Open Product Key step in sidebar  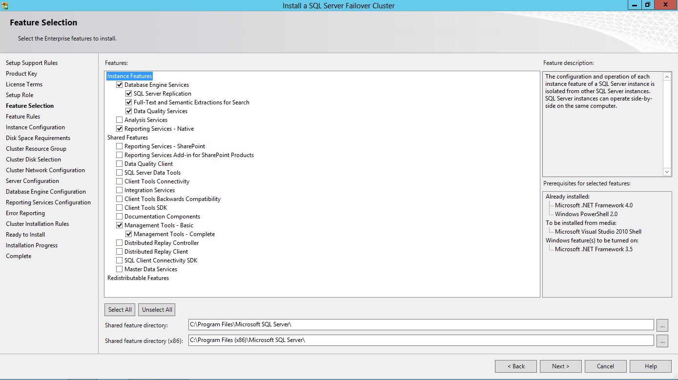click(21, 74)
